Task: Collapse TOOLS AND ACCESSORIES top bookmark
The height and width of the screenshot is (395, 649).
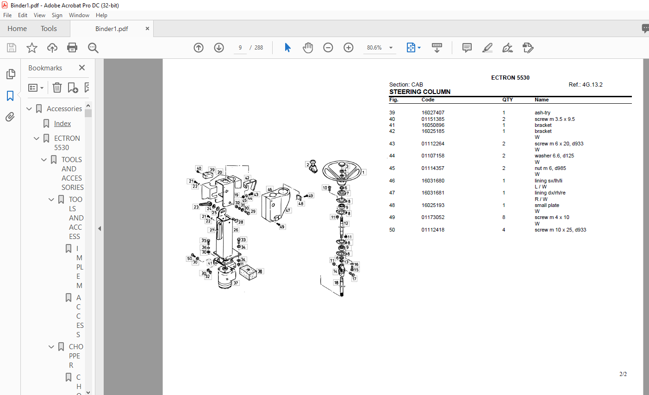Action: [x=44, y=160]
